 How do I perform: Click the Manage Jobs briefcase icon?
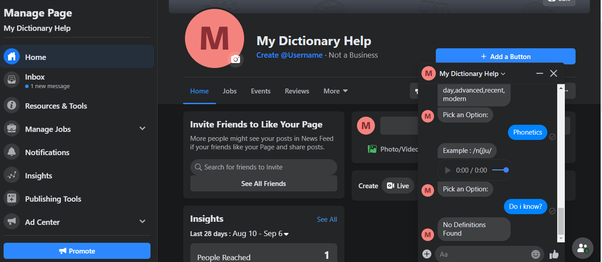pyautogui.click(x=12, y=129)
